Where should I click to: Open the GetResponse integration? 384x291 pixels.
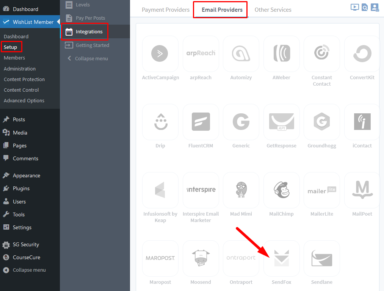click(x=281, y=122)
